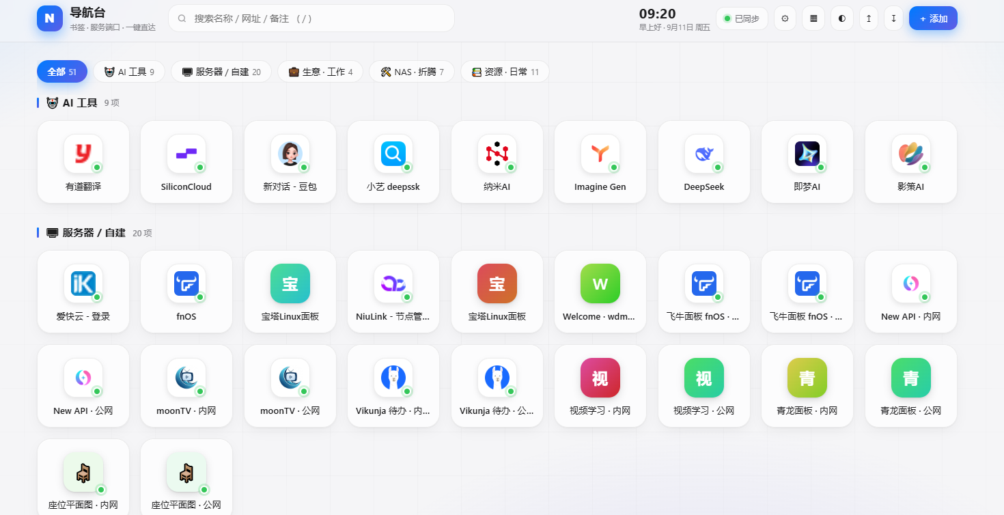This screenshot has width=1004, height=515.
Task: Show the 全部 51 category
Action: tap(62, 72)
